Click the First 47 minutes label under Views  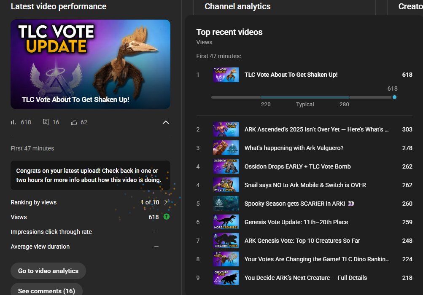(x=219, y=56)
